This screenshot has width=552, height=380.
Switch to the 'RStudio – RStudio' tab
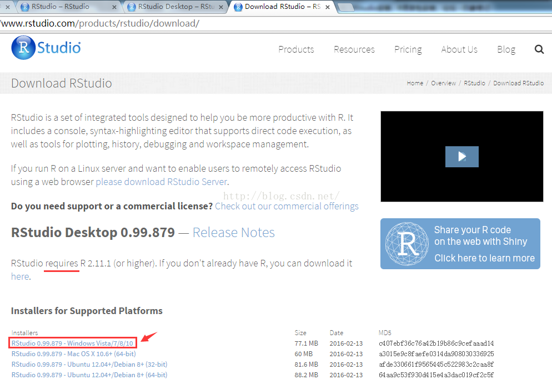(x=69, y=7)
